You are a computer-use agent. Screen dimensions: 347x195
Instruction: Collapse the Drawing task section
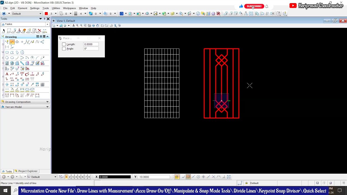coord(47,37)
